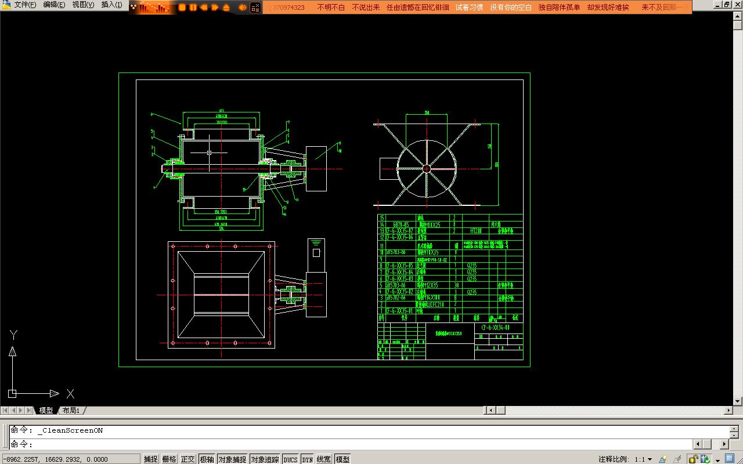This screenshot has height=464, width=743.
Task: Open the status bar menu arrow
Action: point(718,461)
